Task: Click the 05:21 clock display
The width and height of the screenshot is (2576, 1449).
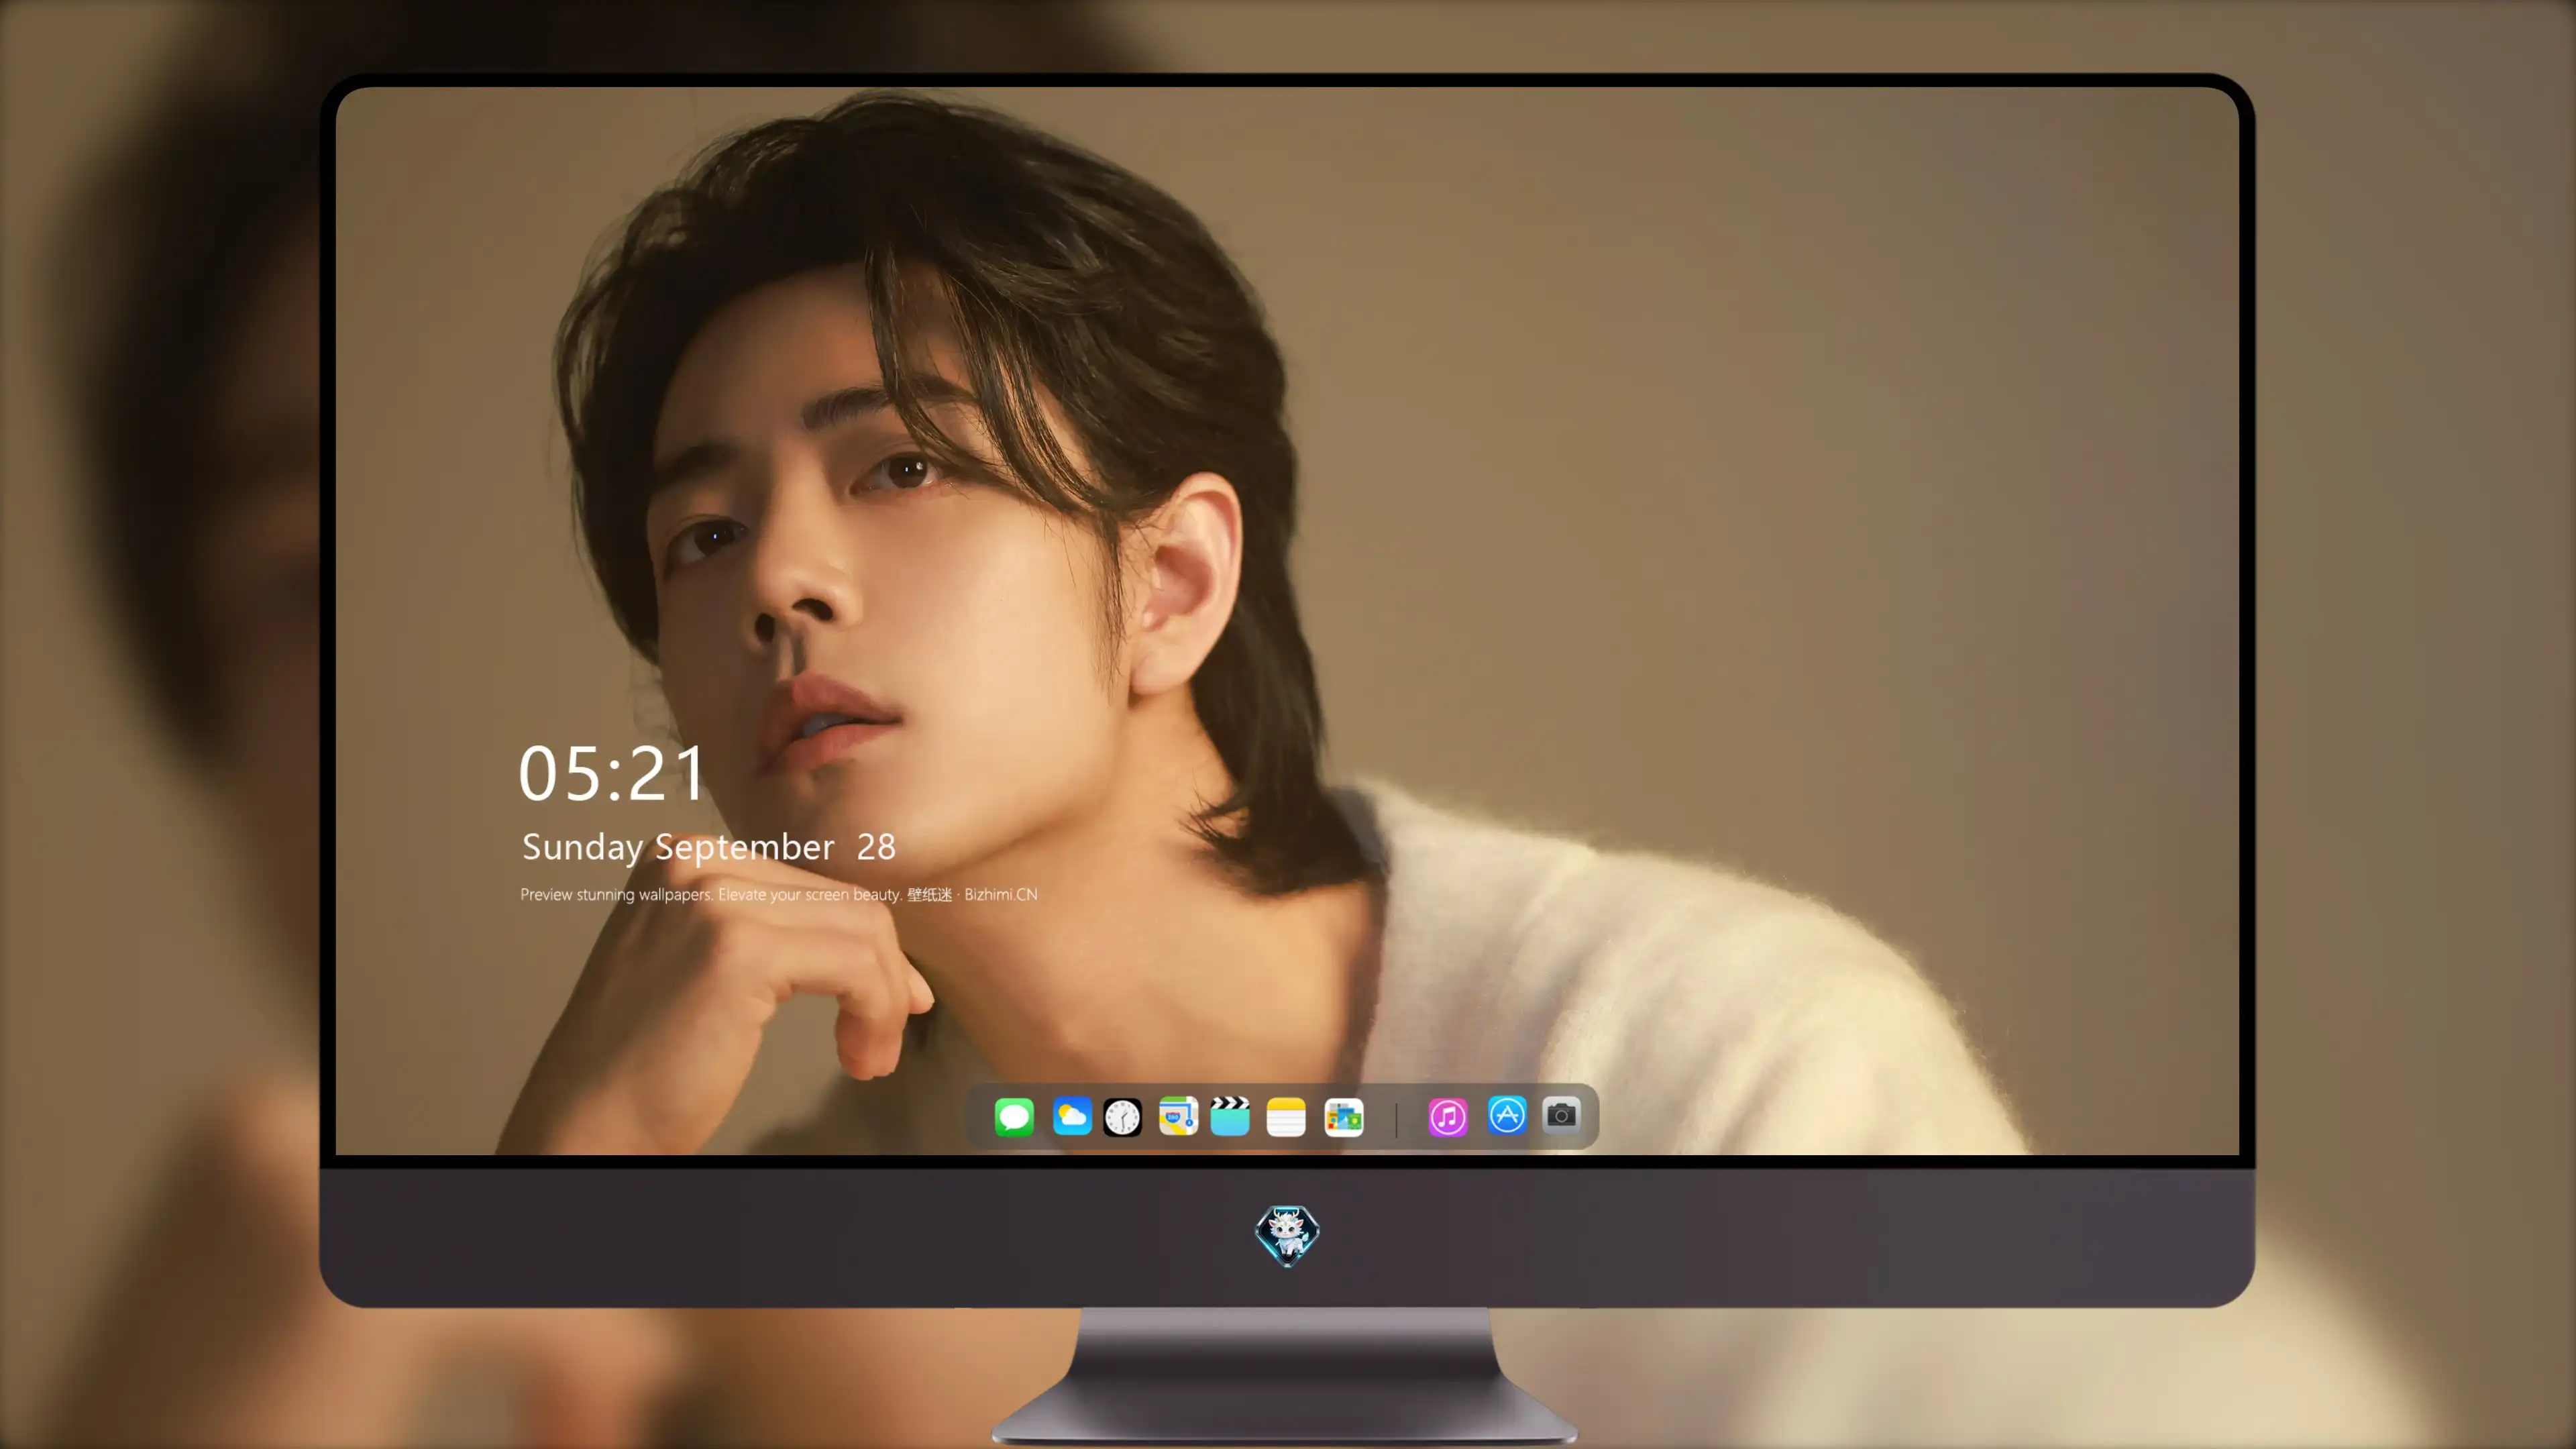Action: coord(612,773)
